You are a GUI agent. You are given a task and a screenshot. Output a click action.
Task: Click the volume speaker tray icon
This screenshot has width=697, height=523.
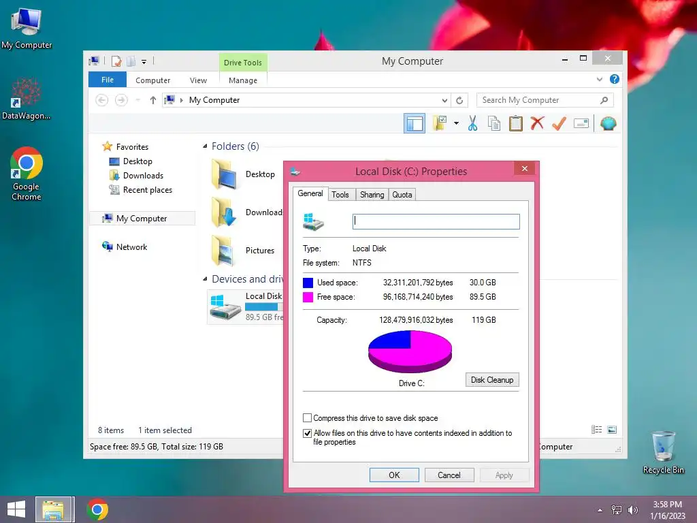(632, 510)
